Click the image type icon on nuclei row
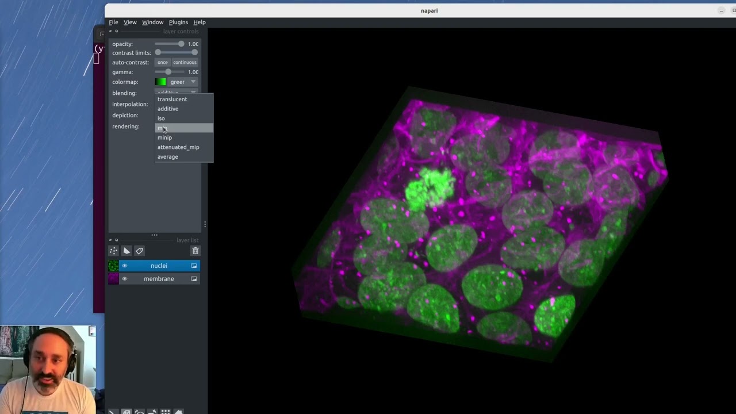Viewport: 736px width, 414px height. point(194,266)
